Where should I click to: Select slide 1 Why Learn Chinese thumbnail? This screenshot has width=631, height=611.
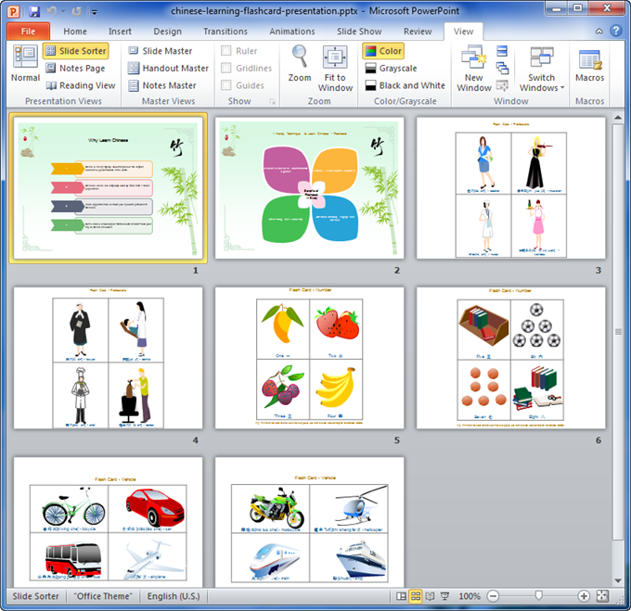(x=109, y=188)
